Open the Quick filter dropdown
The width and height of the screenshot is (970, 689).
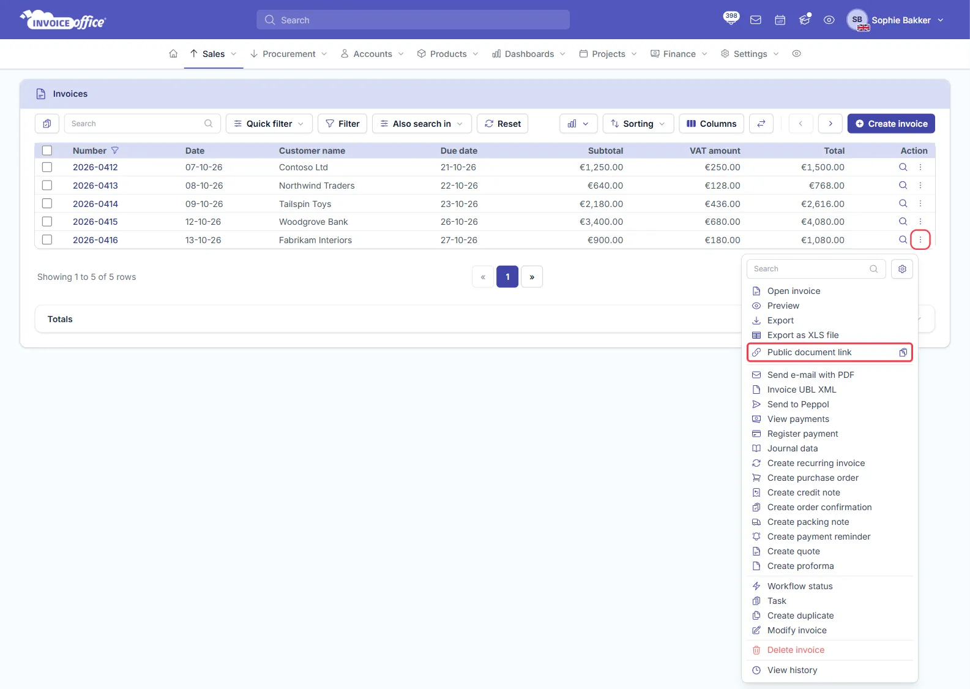[269, 124]
